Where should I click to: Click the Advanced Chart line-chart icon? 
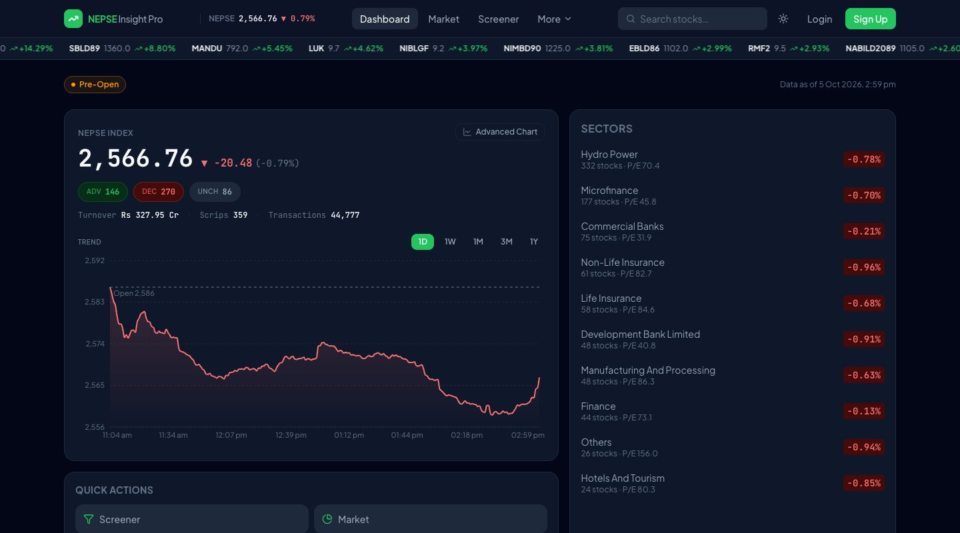tap(467, 132)
